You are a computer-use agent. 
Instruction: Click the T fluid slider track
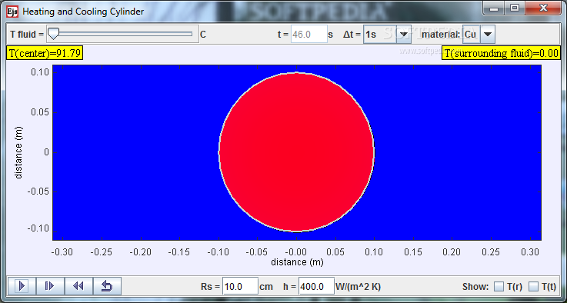pyautogui.click(x=123, y=34)
